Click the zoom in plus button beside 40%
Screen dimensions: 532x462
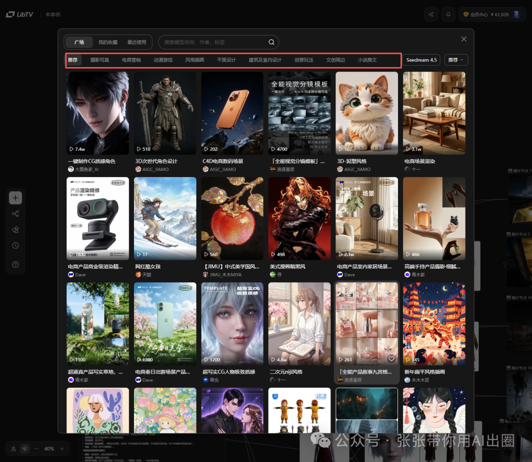(x=62, y=449)
